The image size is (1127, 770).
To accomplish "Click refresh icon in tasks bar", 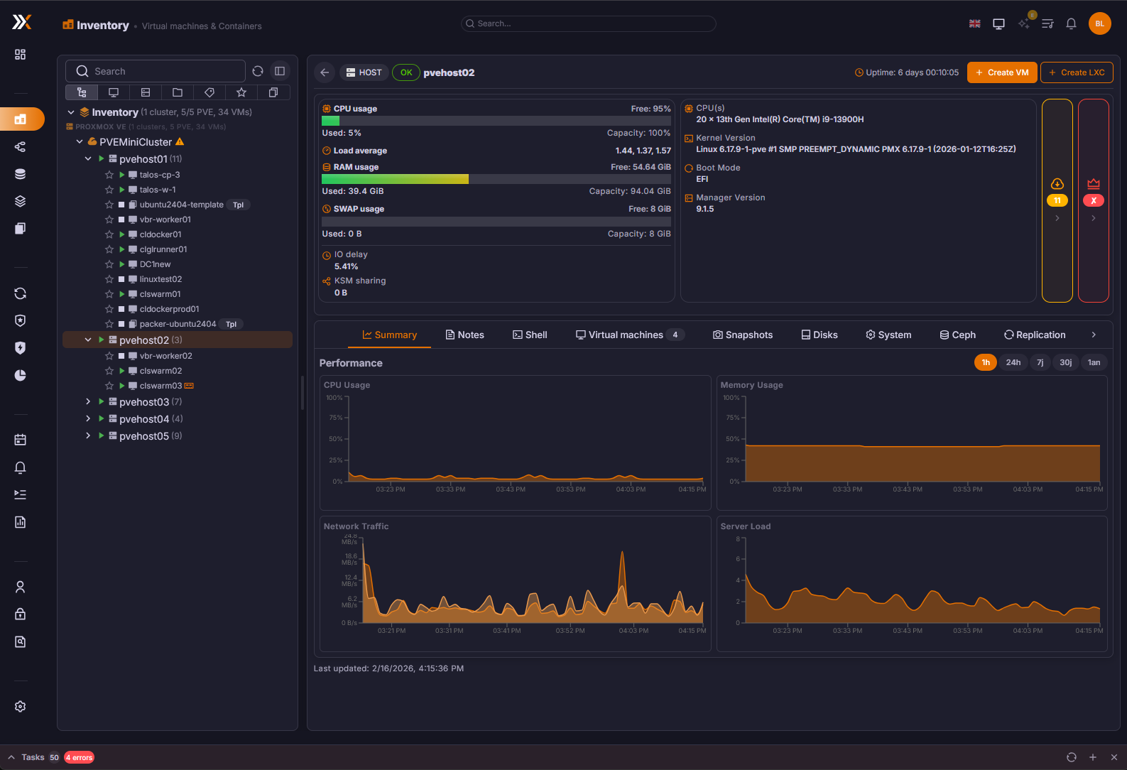I will (1071, 757).
